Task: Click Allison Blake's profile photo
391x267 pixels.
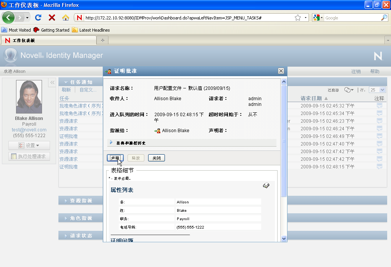Action: [29, 97]
